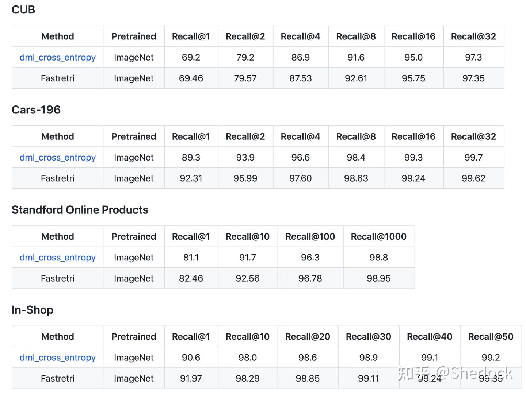
Task: Click Recall@32 header in CUB table
Action: coord(473,36)
